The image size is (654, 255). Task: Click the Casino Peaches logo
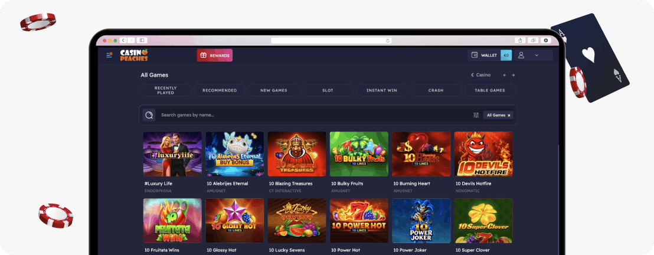coord(134,55)
